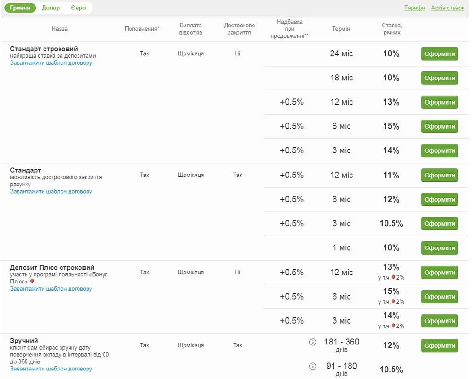Viewport: 473px width, 379px height.
Task: Click strawberry bonus icon next to «Бонус Плюс»
Action: [32, 281]
